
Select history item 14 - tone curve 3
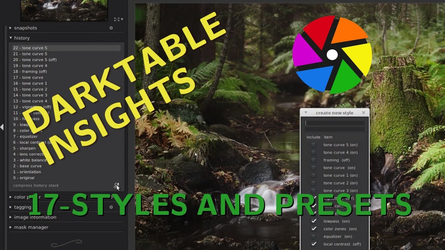pos(66,95)
